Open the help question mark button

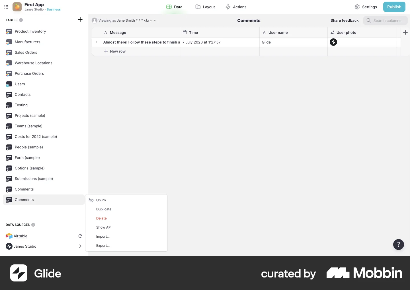[x=399, y=245]
